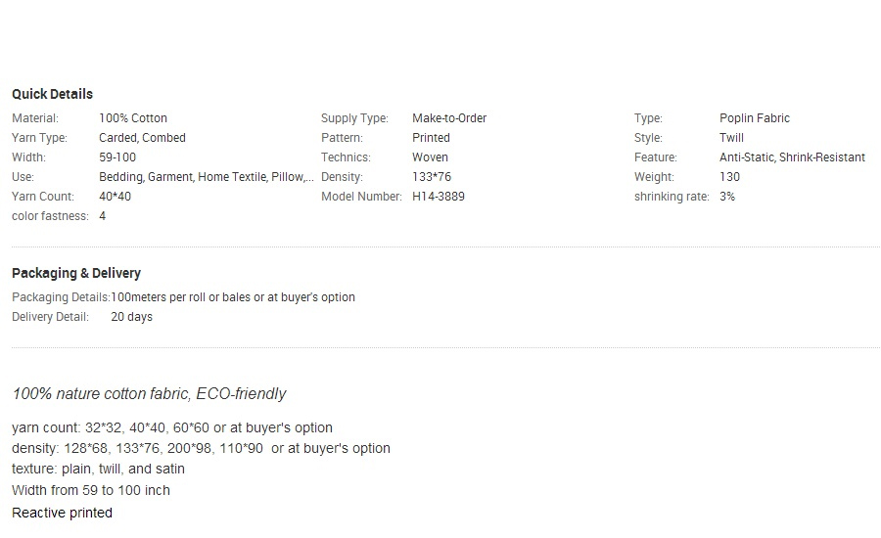The image size is (881, 538).
Task: Click the Woven technics value
Action: (430, 157)
